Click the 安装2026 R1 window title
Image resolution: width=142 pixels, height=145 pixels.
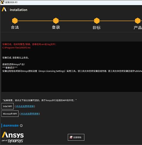click(x=11, y=2)
